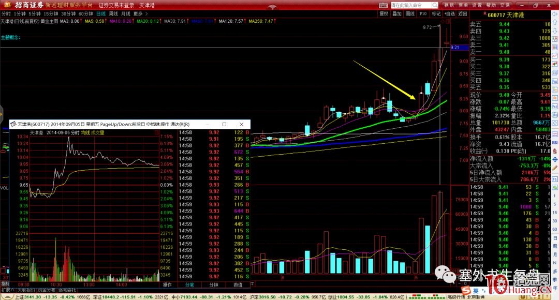Click the network signal icon in title bar
Screen dimensions: 559x300
coord(272,7)
